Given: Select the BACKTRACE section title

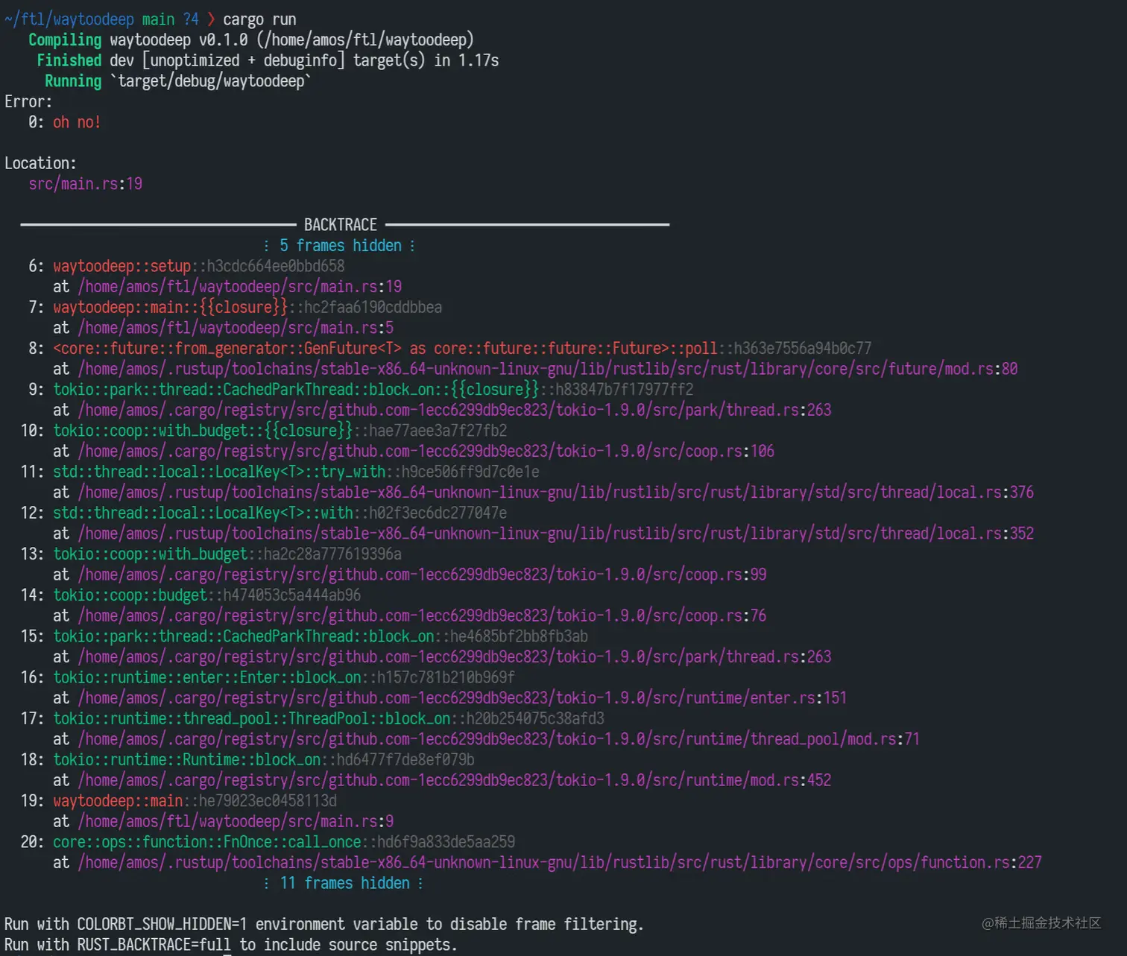Looking at the screenshot, I should pos(341,225).
